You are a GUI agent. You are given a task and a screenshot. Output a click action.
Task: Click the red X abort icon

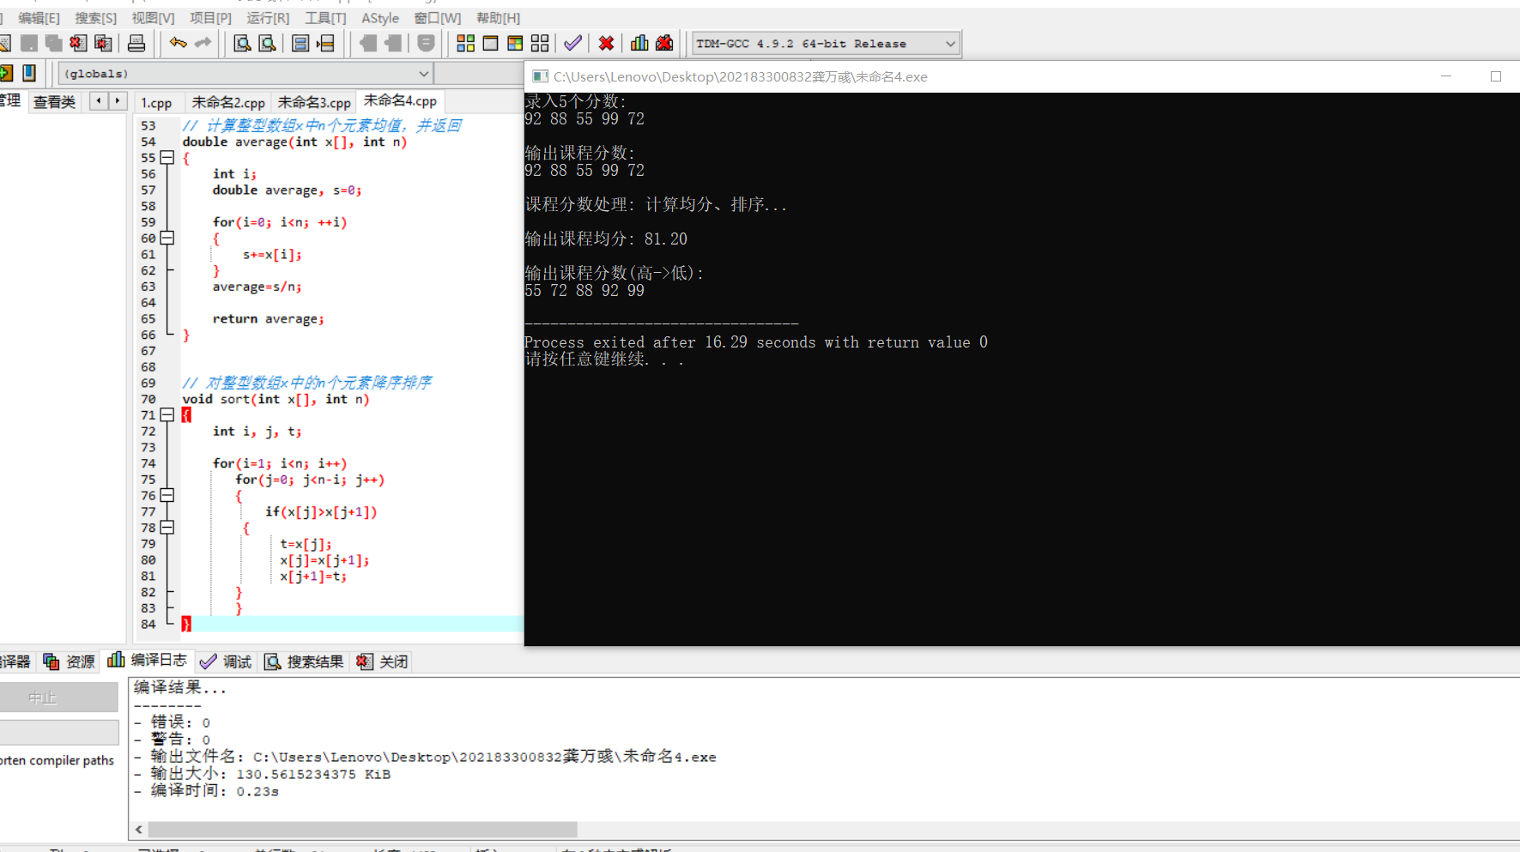point(606,43)
